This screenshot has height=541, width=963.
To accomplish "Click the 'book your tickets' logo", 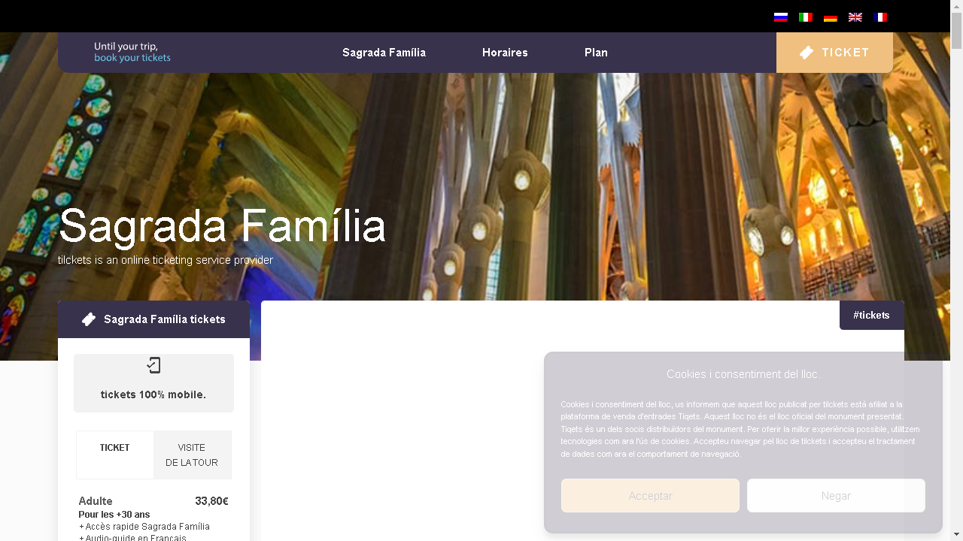I will (132, 52).
